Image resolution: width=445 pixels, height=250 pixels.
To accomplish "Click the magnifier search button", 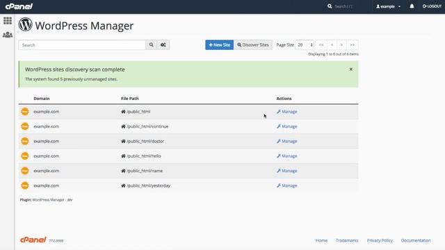I will point(152,44).
